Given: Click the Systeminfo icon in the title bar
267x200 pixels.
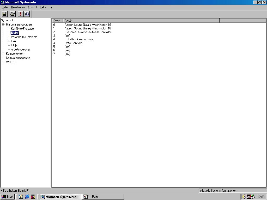Looking at the screenshot, I should click(x=2, y=2).
